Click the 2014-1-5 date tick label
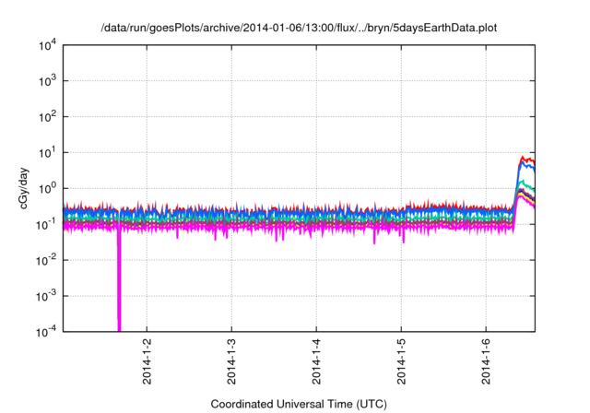590x413 pixels. point(401,361)
